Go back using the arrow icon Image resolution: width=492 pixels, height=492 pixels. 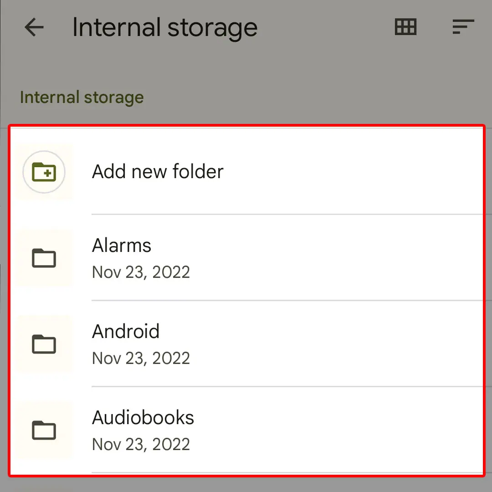coord(34,28)
